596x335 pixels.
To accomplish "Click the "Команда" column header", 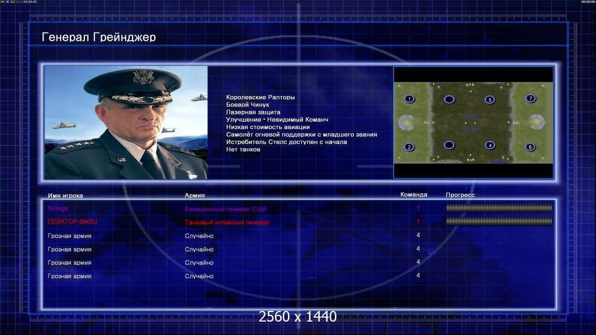I will click(414, 195).
